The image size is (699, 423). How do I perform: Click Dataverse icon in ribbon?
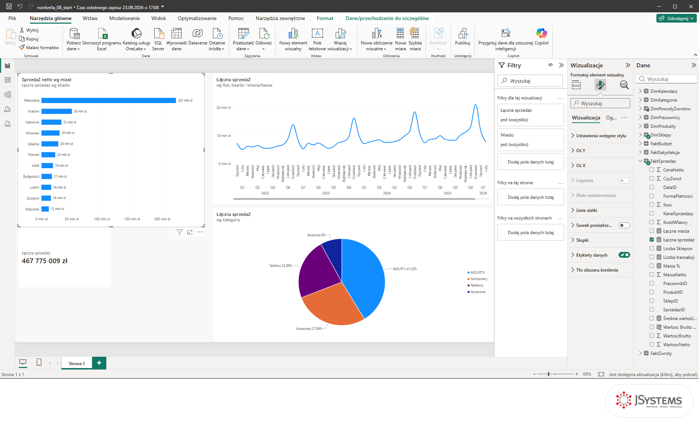point(198,33)
